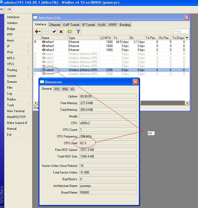The height and width of the screenshot is (208, 198).
Task: Switch to the EoIP Tunnel tab
Action: point(71,25)
